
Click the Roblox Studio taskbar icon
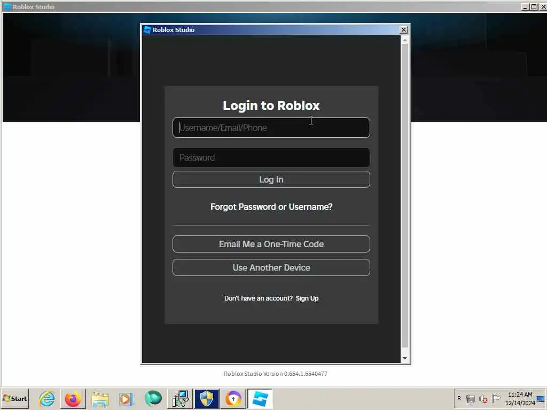coord(260,398)
